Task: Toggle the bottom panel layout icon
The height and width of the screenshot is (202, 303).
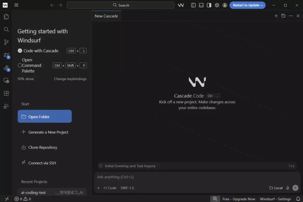Action: click(x=201, y=5)
